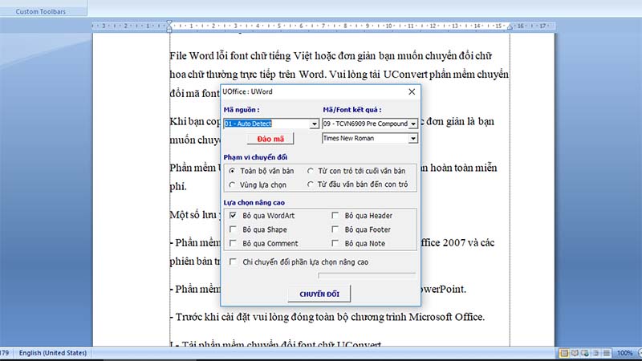
Task: Open the Custom Toolbars group label
Action: [x=41, y=11]
